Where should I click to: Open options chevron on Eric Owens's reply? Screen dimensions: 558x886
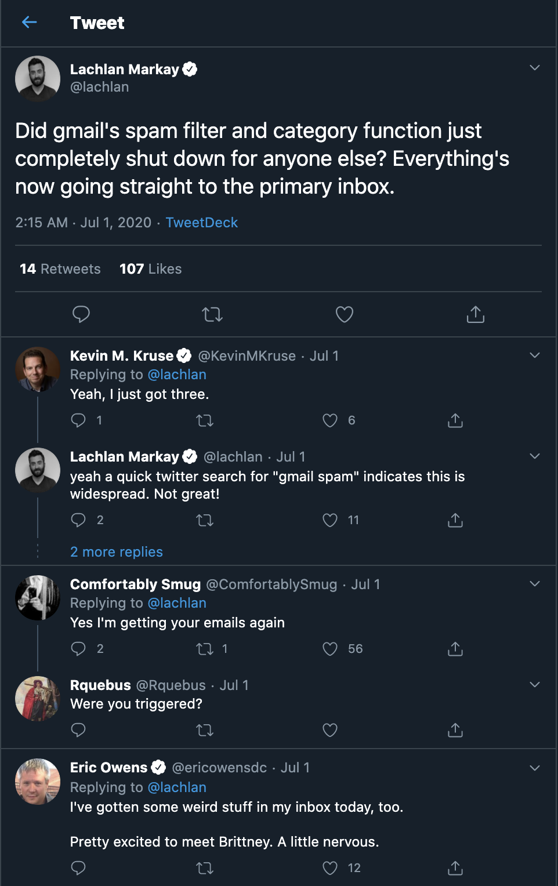[x=535, y=768]
